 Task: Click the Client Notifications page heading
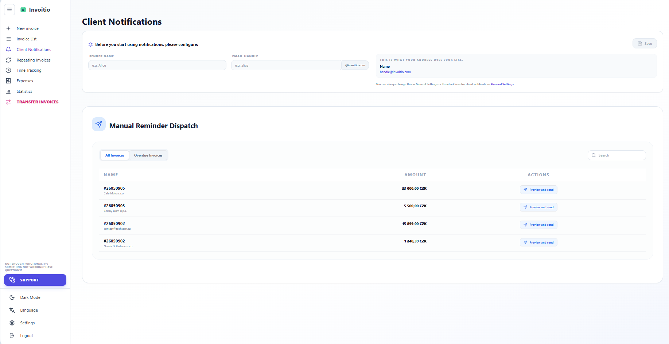122,22
